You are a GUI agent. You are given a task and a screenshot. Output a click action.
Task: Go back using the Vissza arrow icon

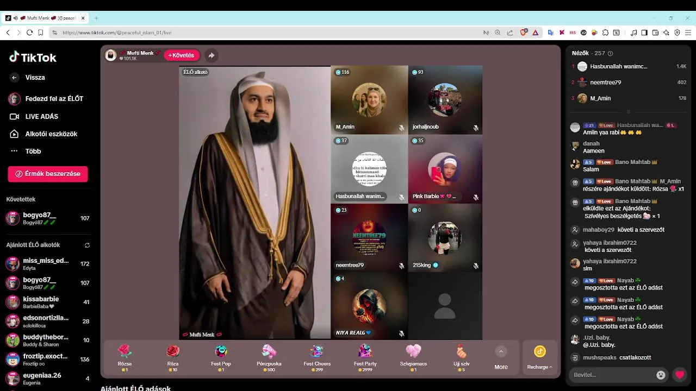tap(14, 78)
